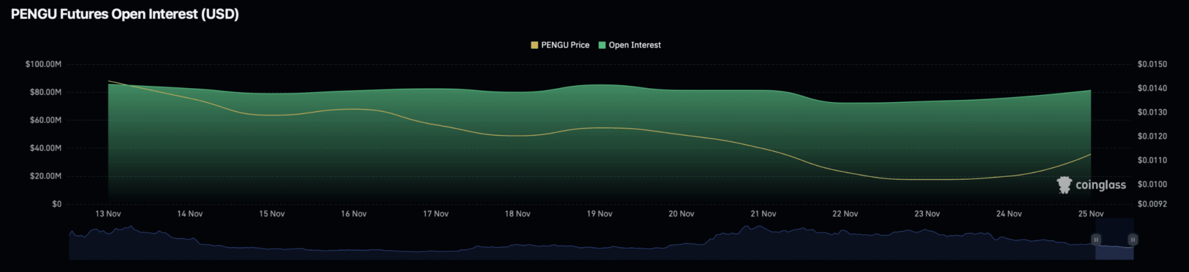1189x272 pixels.
Task: Grab the left range slider handle
Action: [x=1096, y=240]
